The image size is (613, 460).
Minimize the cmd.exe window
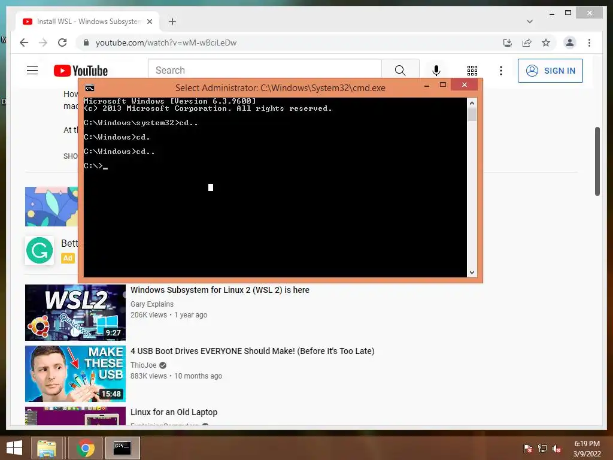point(427,85)
